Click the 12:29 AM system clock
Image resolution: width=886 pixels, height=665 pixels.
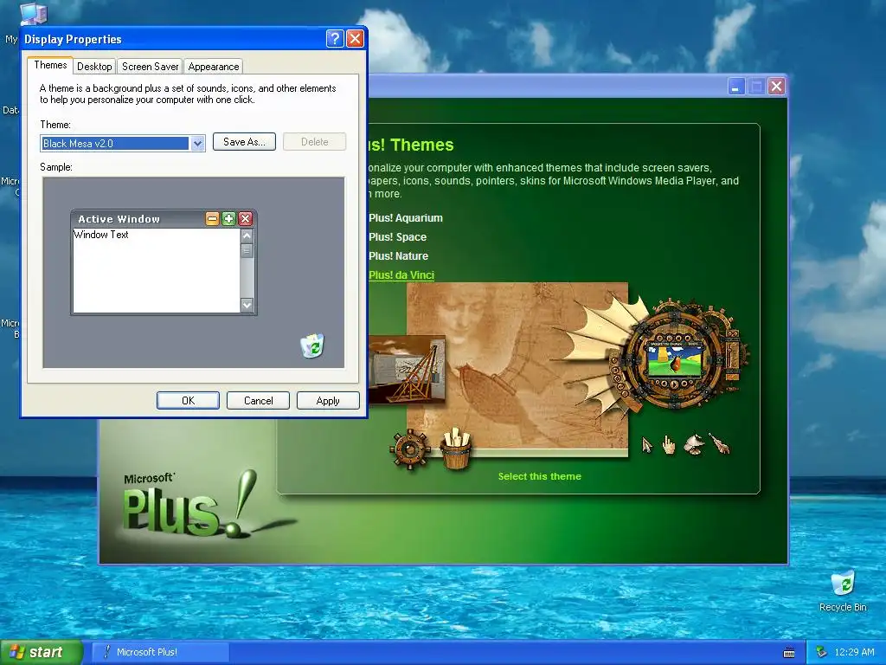click(x=854, y=652)
